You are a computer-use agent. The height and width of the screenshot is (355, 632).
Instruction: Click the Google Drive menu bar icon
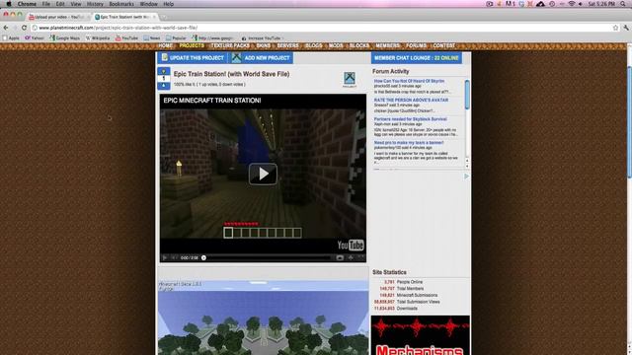pos(540,4)
